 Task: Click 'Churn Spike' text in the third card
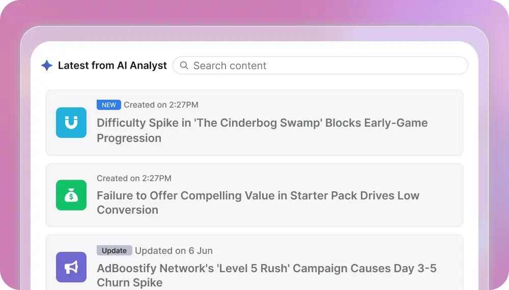tap(130, 282)
